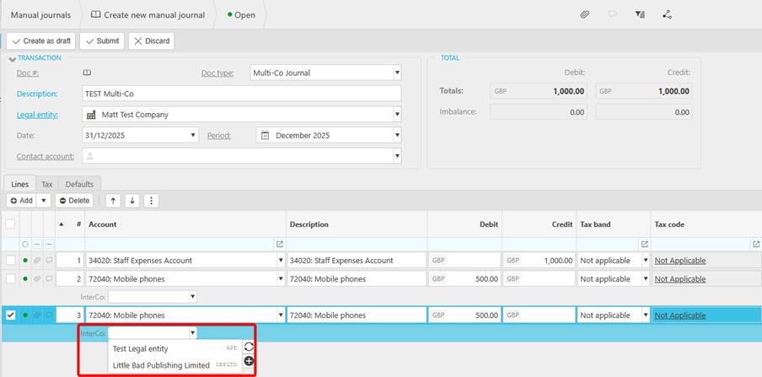This screenshot has width=762, height=377.
Task: Click the Credit amount field on line 1
Action: [539, 261]
